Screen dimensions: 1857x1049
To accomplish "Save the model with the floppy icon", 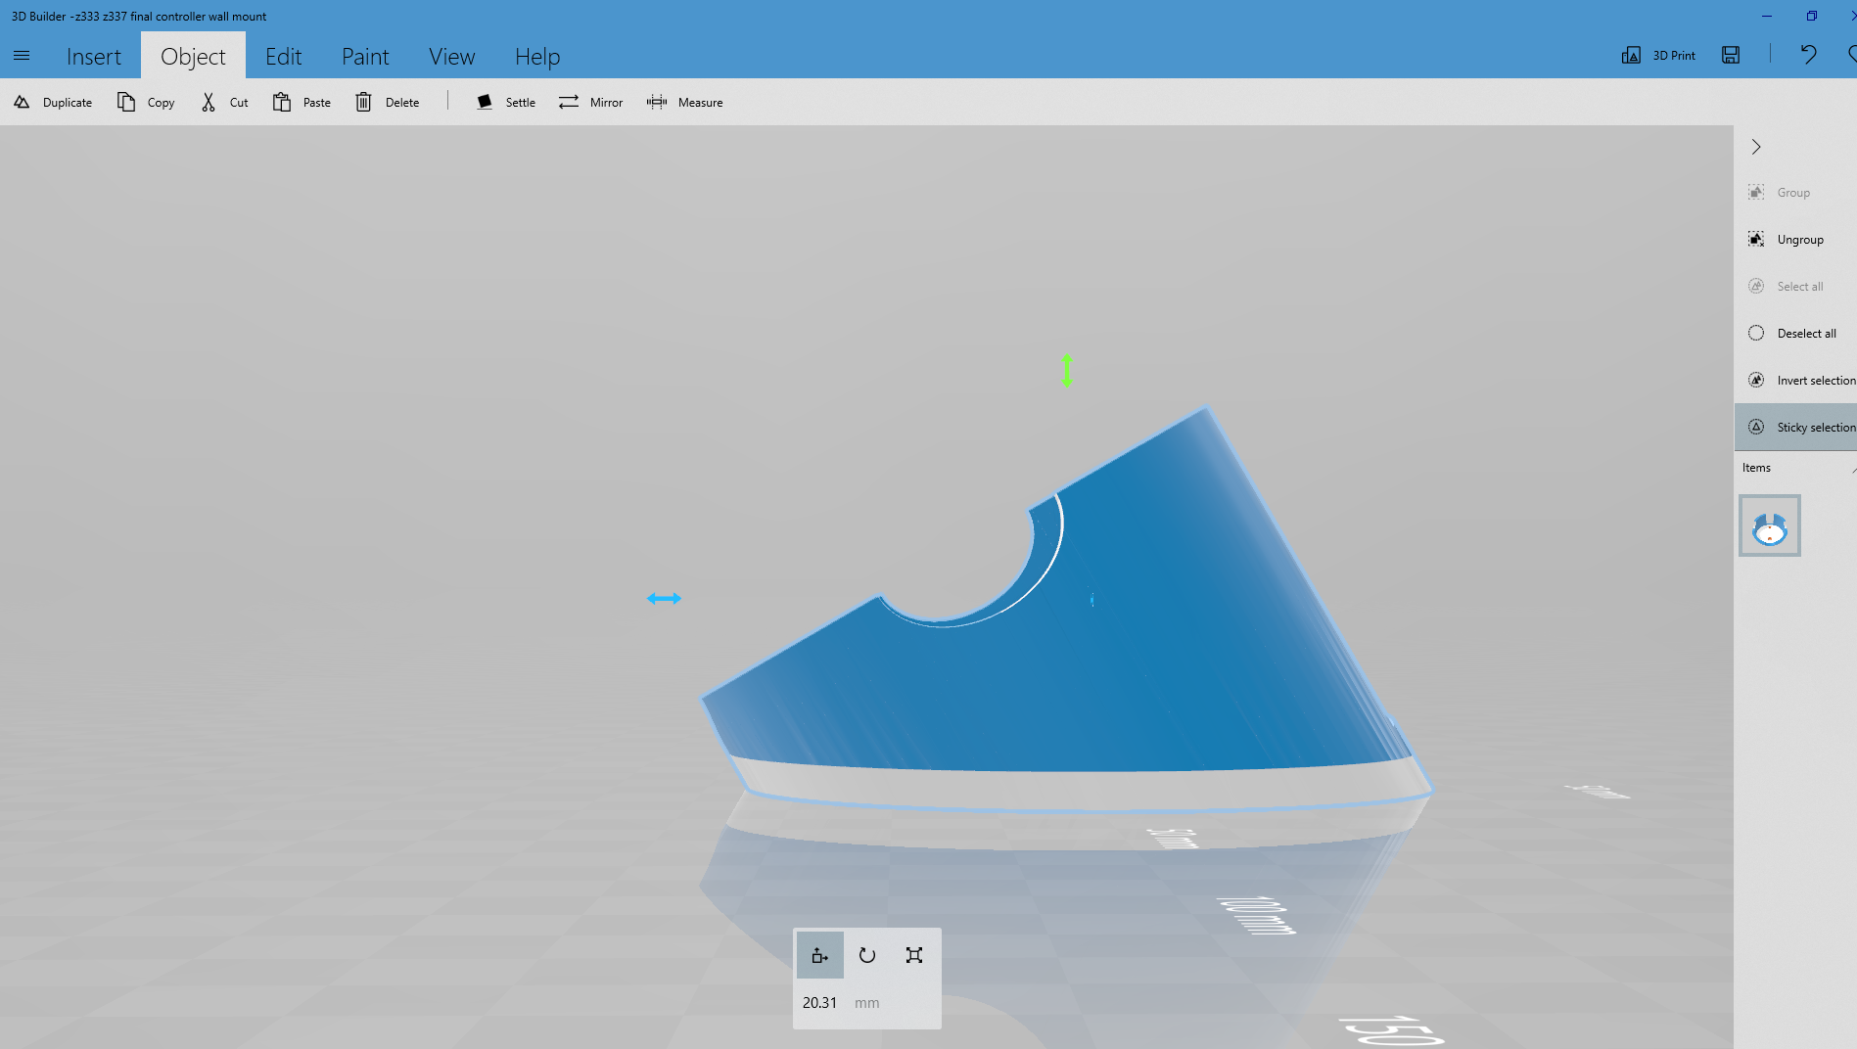I will 1731,55.
